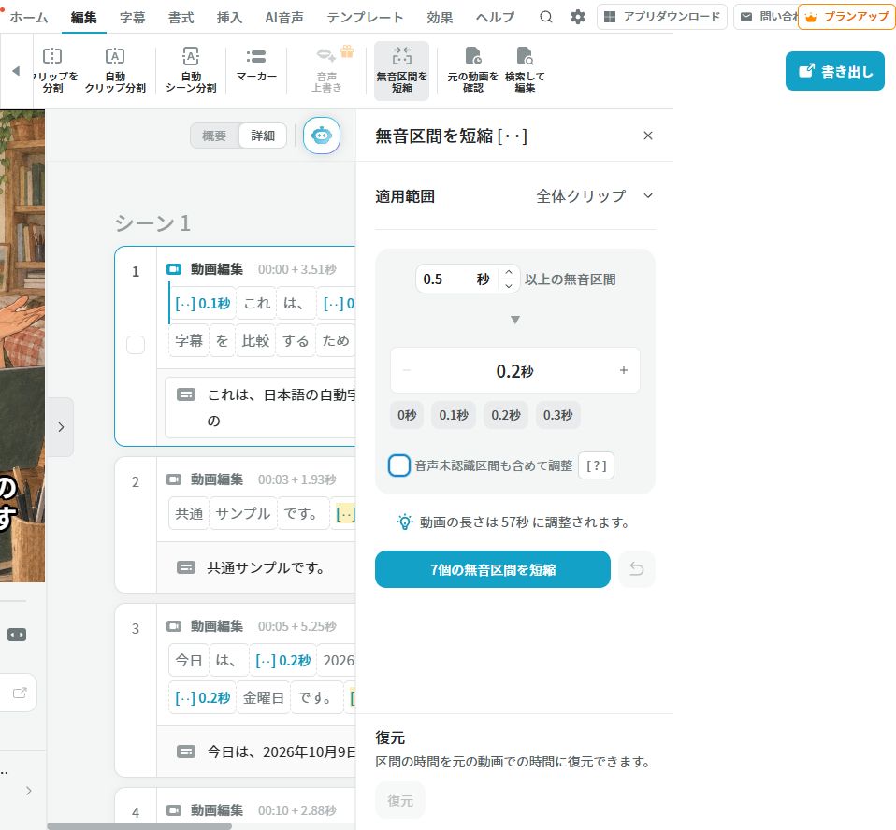896x830 pixels.
Task: Click clip 1 subtitle icon
Action: click(186, 394)
